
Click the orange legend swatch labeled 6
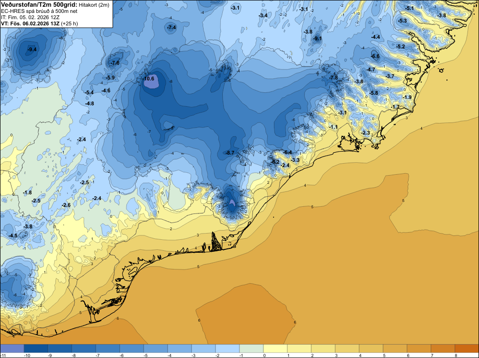[x=419, y=348]
